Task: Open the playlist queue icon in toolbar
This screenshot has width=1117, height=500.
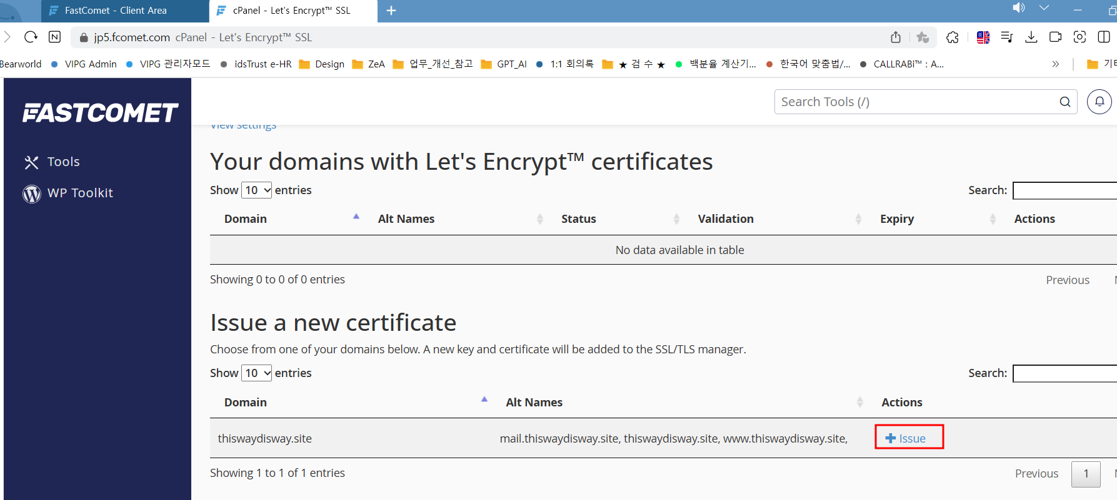Action: (x=1006, y=37)
